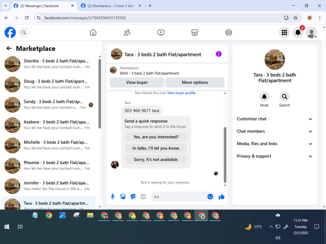Open the tab search dropdown arrow
The height and width of the screenshot is (244, 326).
point(6,6)
